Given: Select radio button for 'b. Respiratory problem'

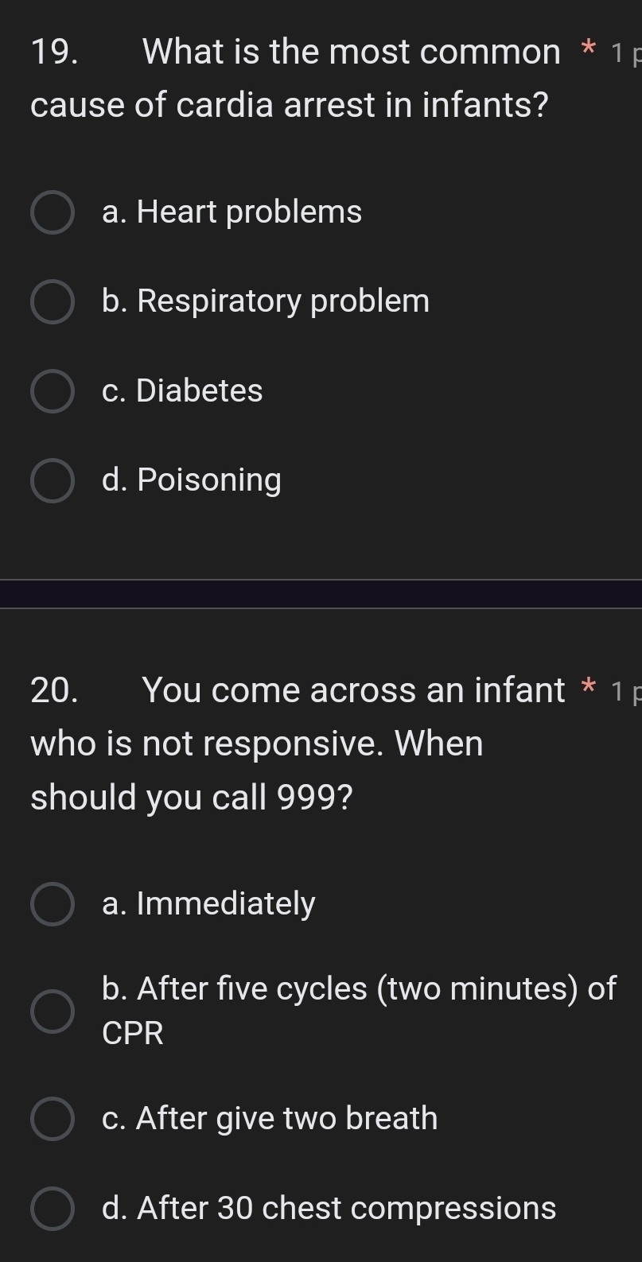Looking at the screenshot, I should point(52,301).
